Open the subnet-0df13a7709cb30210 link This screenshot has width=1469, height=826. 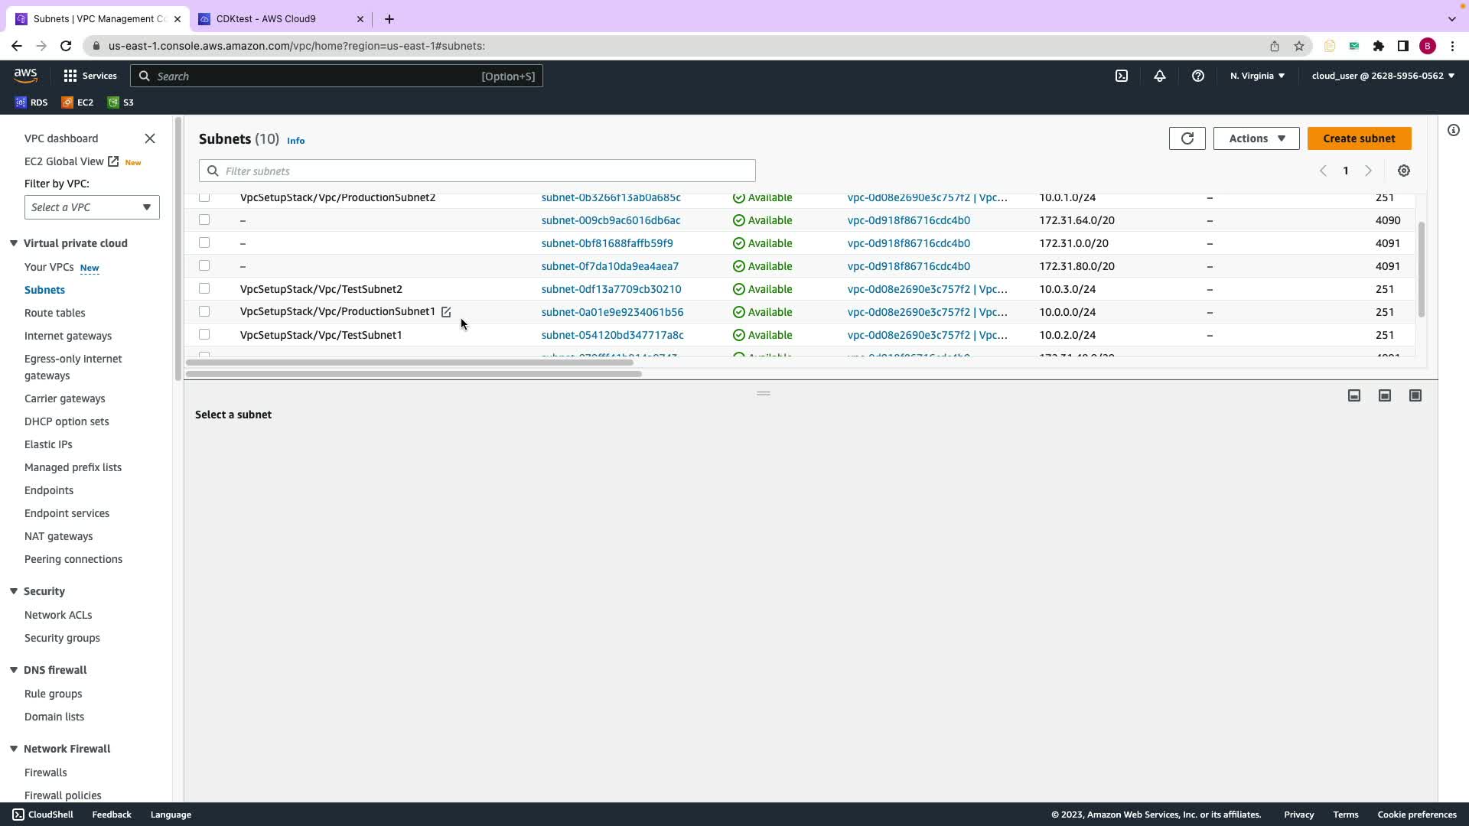pyautogui.click(x=611, y=289)
